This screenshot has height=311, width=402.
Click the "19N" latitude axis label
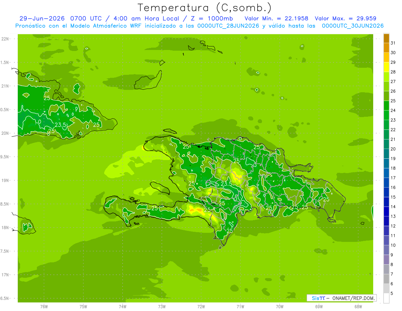coord(5,180)
